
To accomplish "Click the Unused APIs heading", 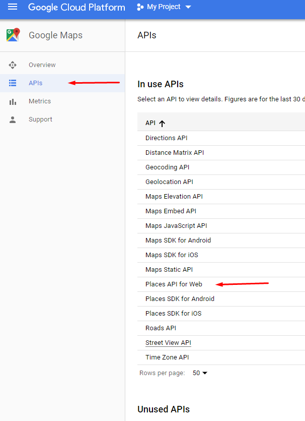I will (164, 409).
